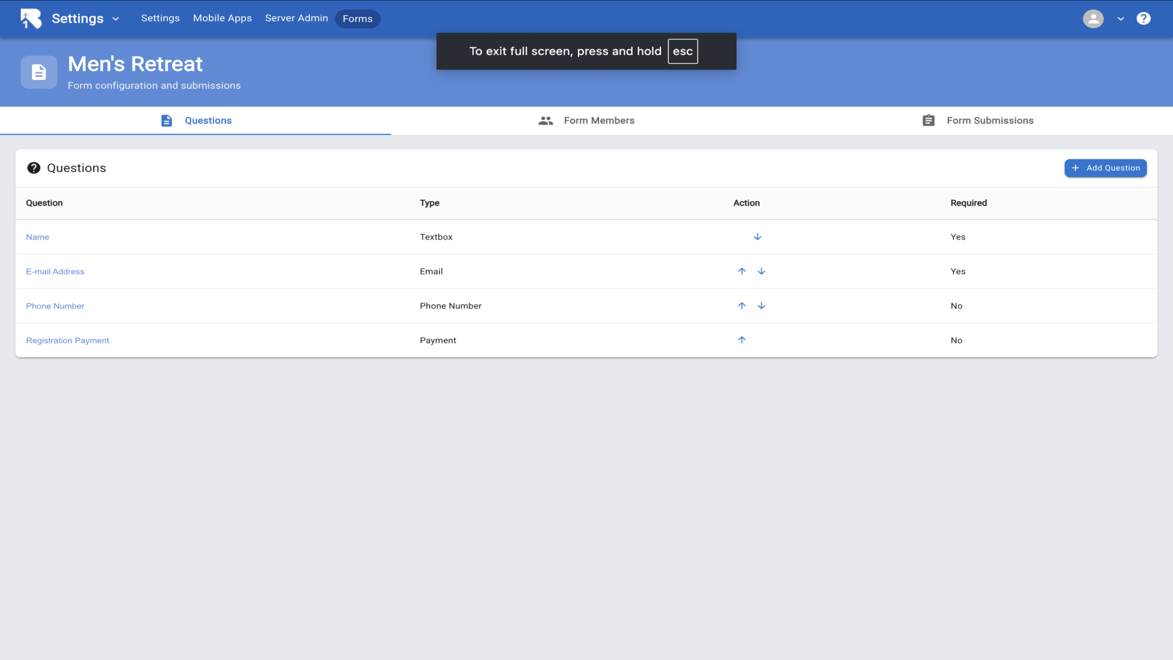Move Registration Payment question up
The height and width of the screenshot is (660, 1173).
coord(742,340)
